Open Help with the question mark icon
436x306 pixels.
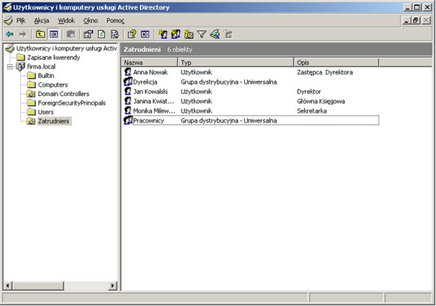tap(132, 34)
